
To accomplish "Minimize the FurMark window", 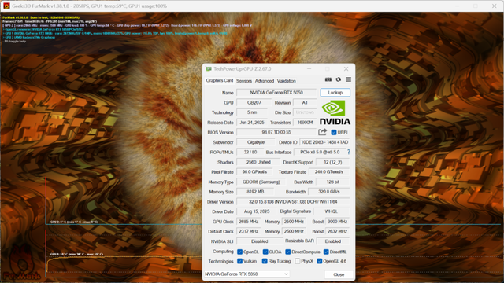I will (458, 6).
